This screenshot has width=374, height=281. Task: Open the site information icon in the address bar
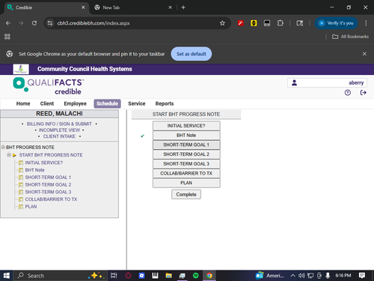pyautogui.click(x=50, y=23)
